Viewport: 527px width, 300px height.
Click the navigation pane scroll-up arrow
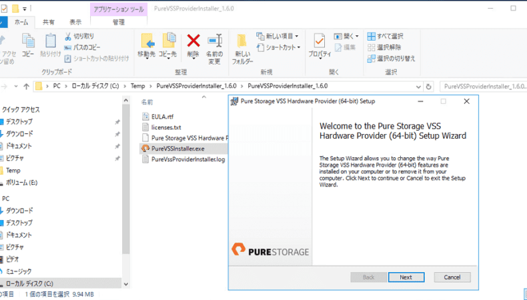[x=125, y=100]
